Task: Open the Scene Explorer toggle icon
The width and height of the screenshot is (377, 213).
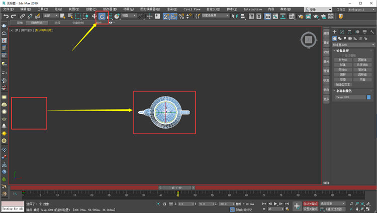Action: click(251, 16)
